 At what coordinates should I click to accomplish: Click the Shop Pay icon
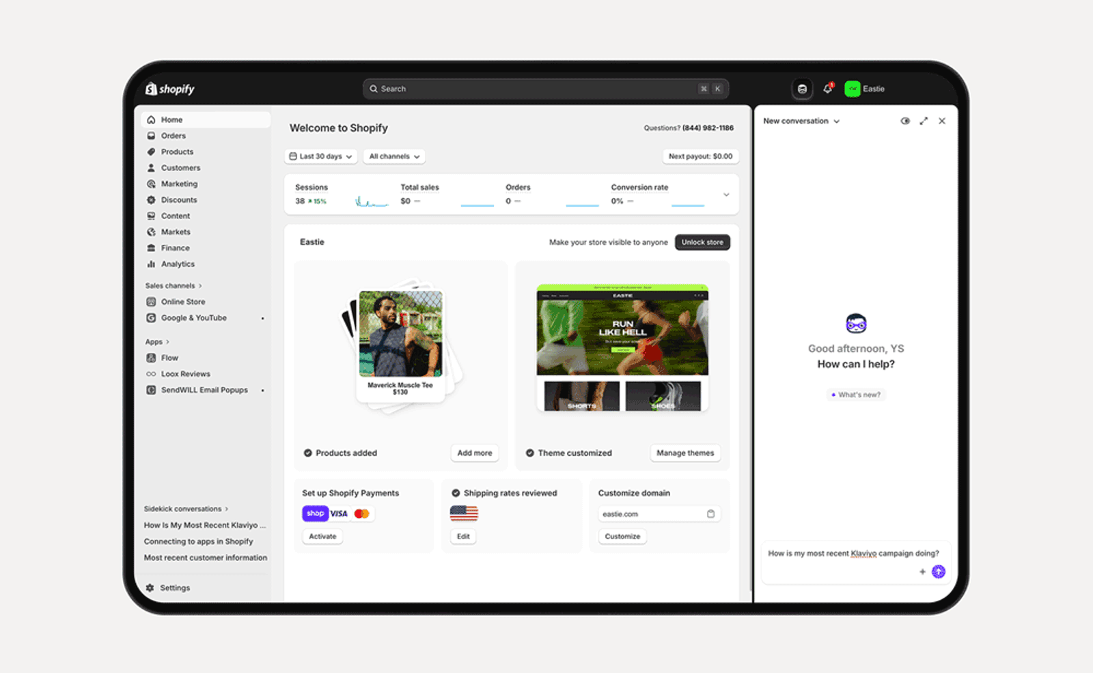pyautogui.click(x=315, y=513)
